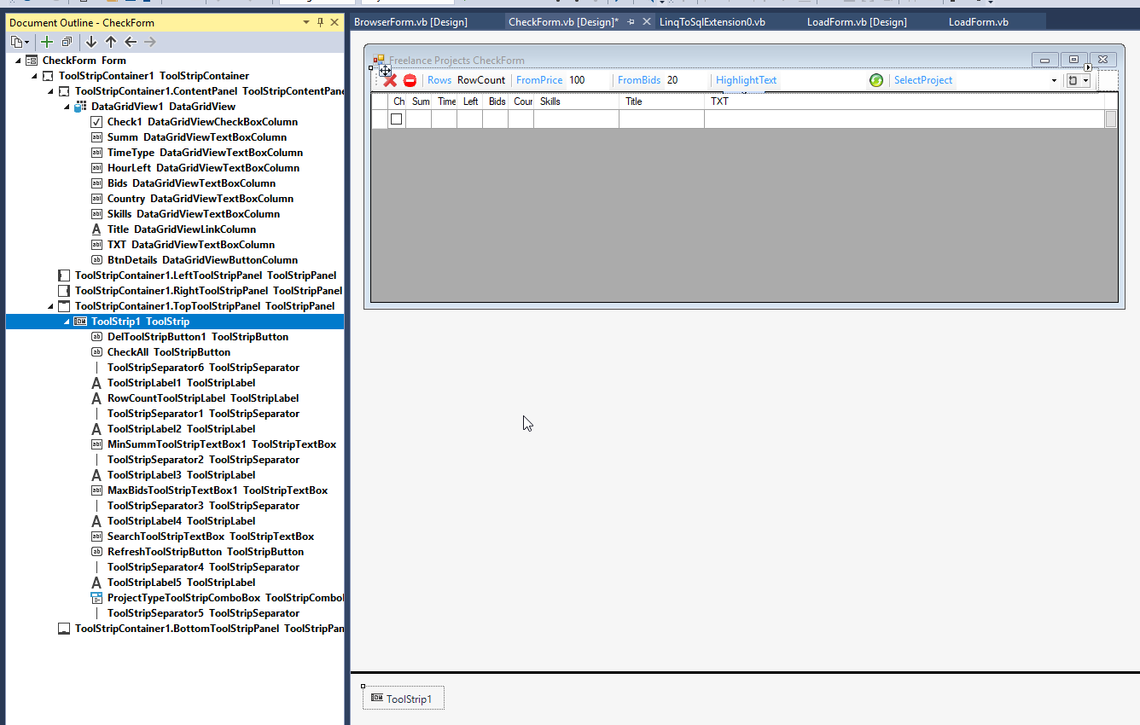Image resolution: width=1140 pixels, height=725 pixels.
Task: Collapse the DataGridView1 node
Action: coord(67,107)
